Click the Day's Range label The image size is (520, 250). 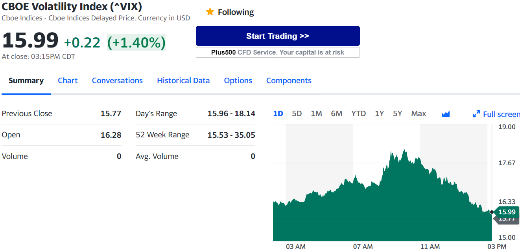click(x=156, y=114)
